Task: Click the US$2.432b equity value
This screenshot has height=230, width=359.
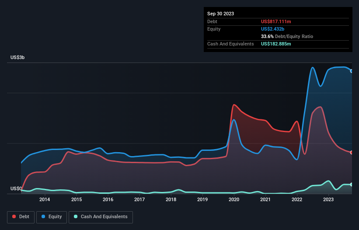Action: [x=272, y=29]
